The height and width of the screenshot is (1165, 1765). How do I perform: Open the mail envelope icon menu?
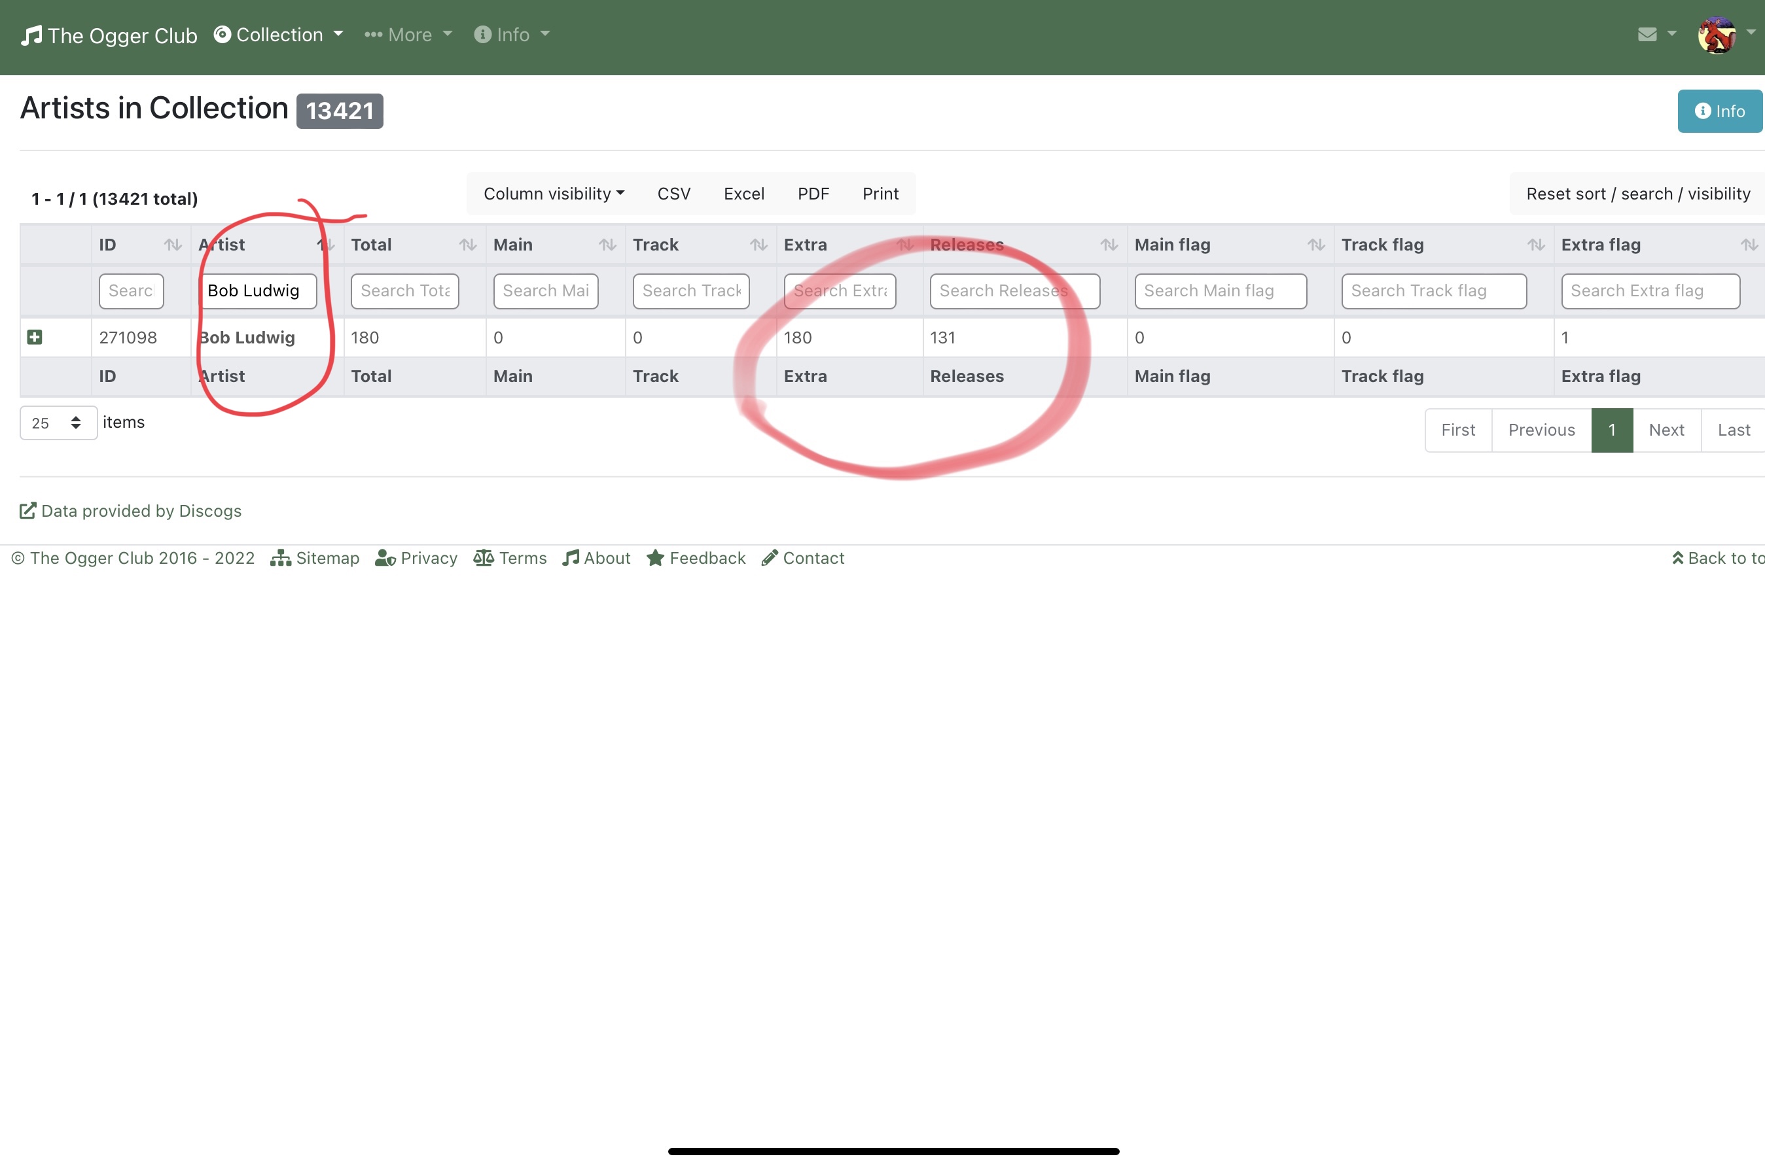[1647, 34]
